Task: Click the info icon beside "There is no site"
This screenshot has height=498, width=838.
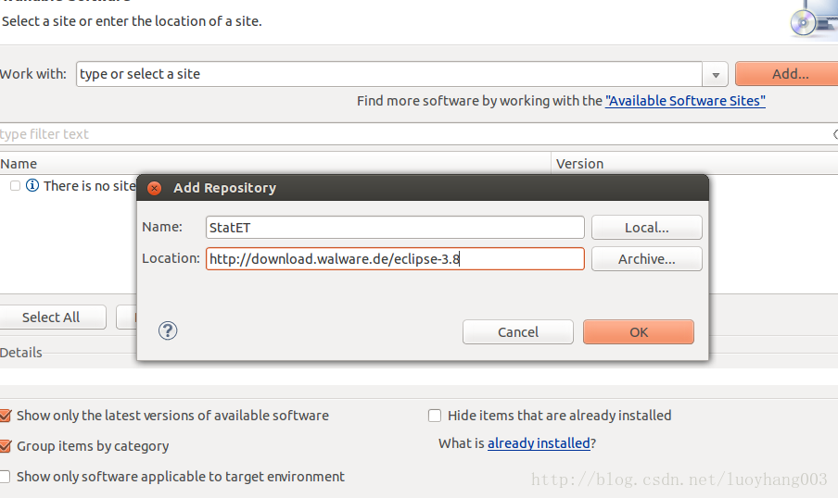Action: point(32,185)
